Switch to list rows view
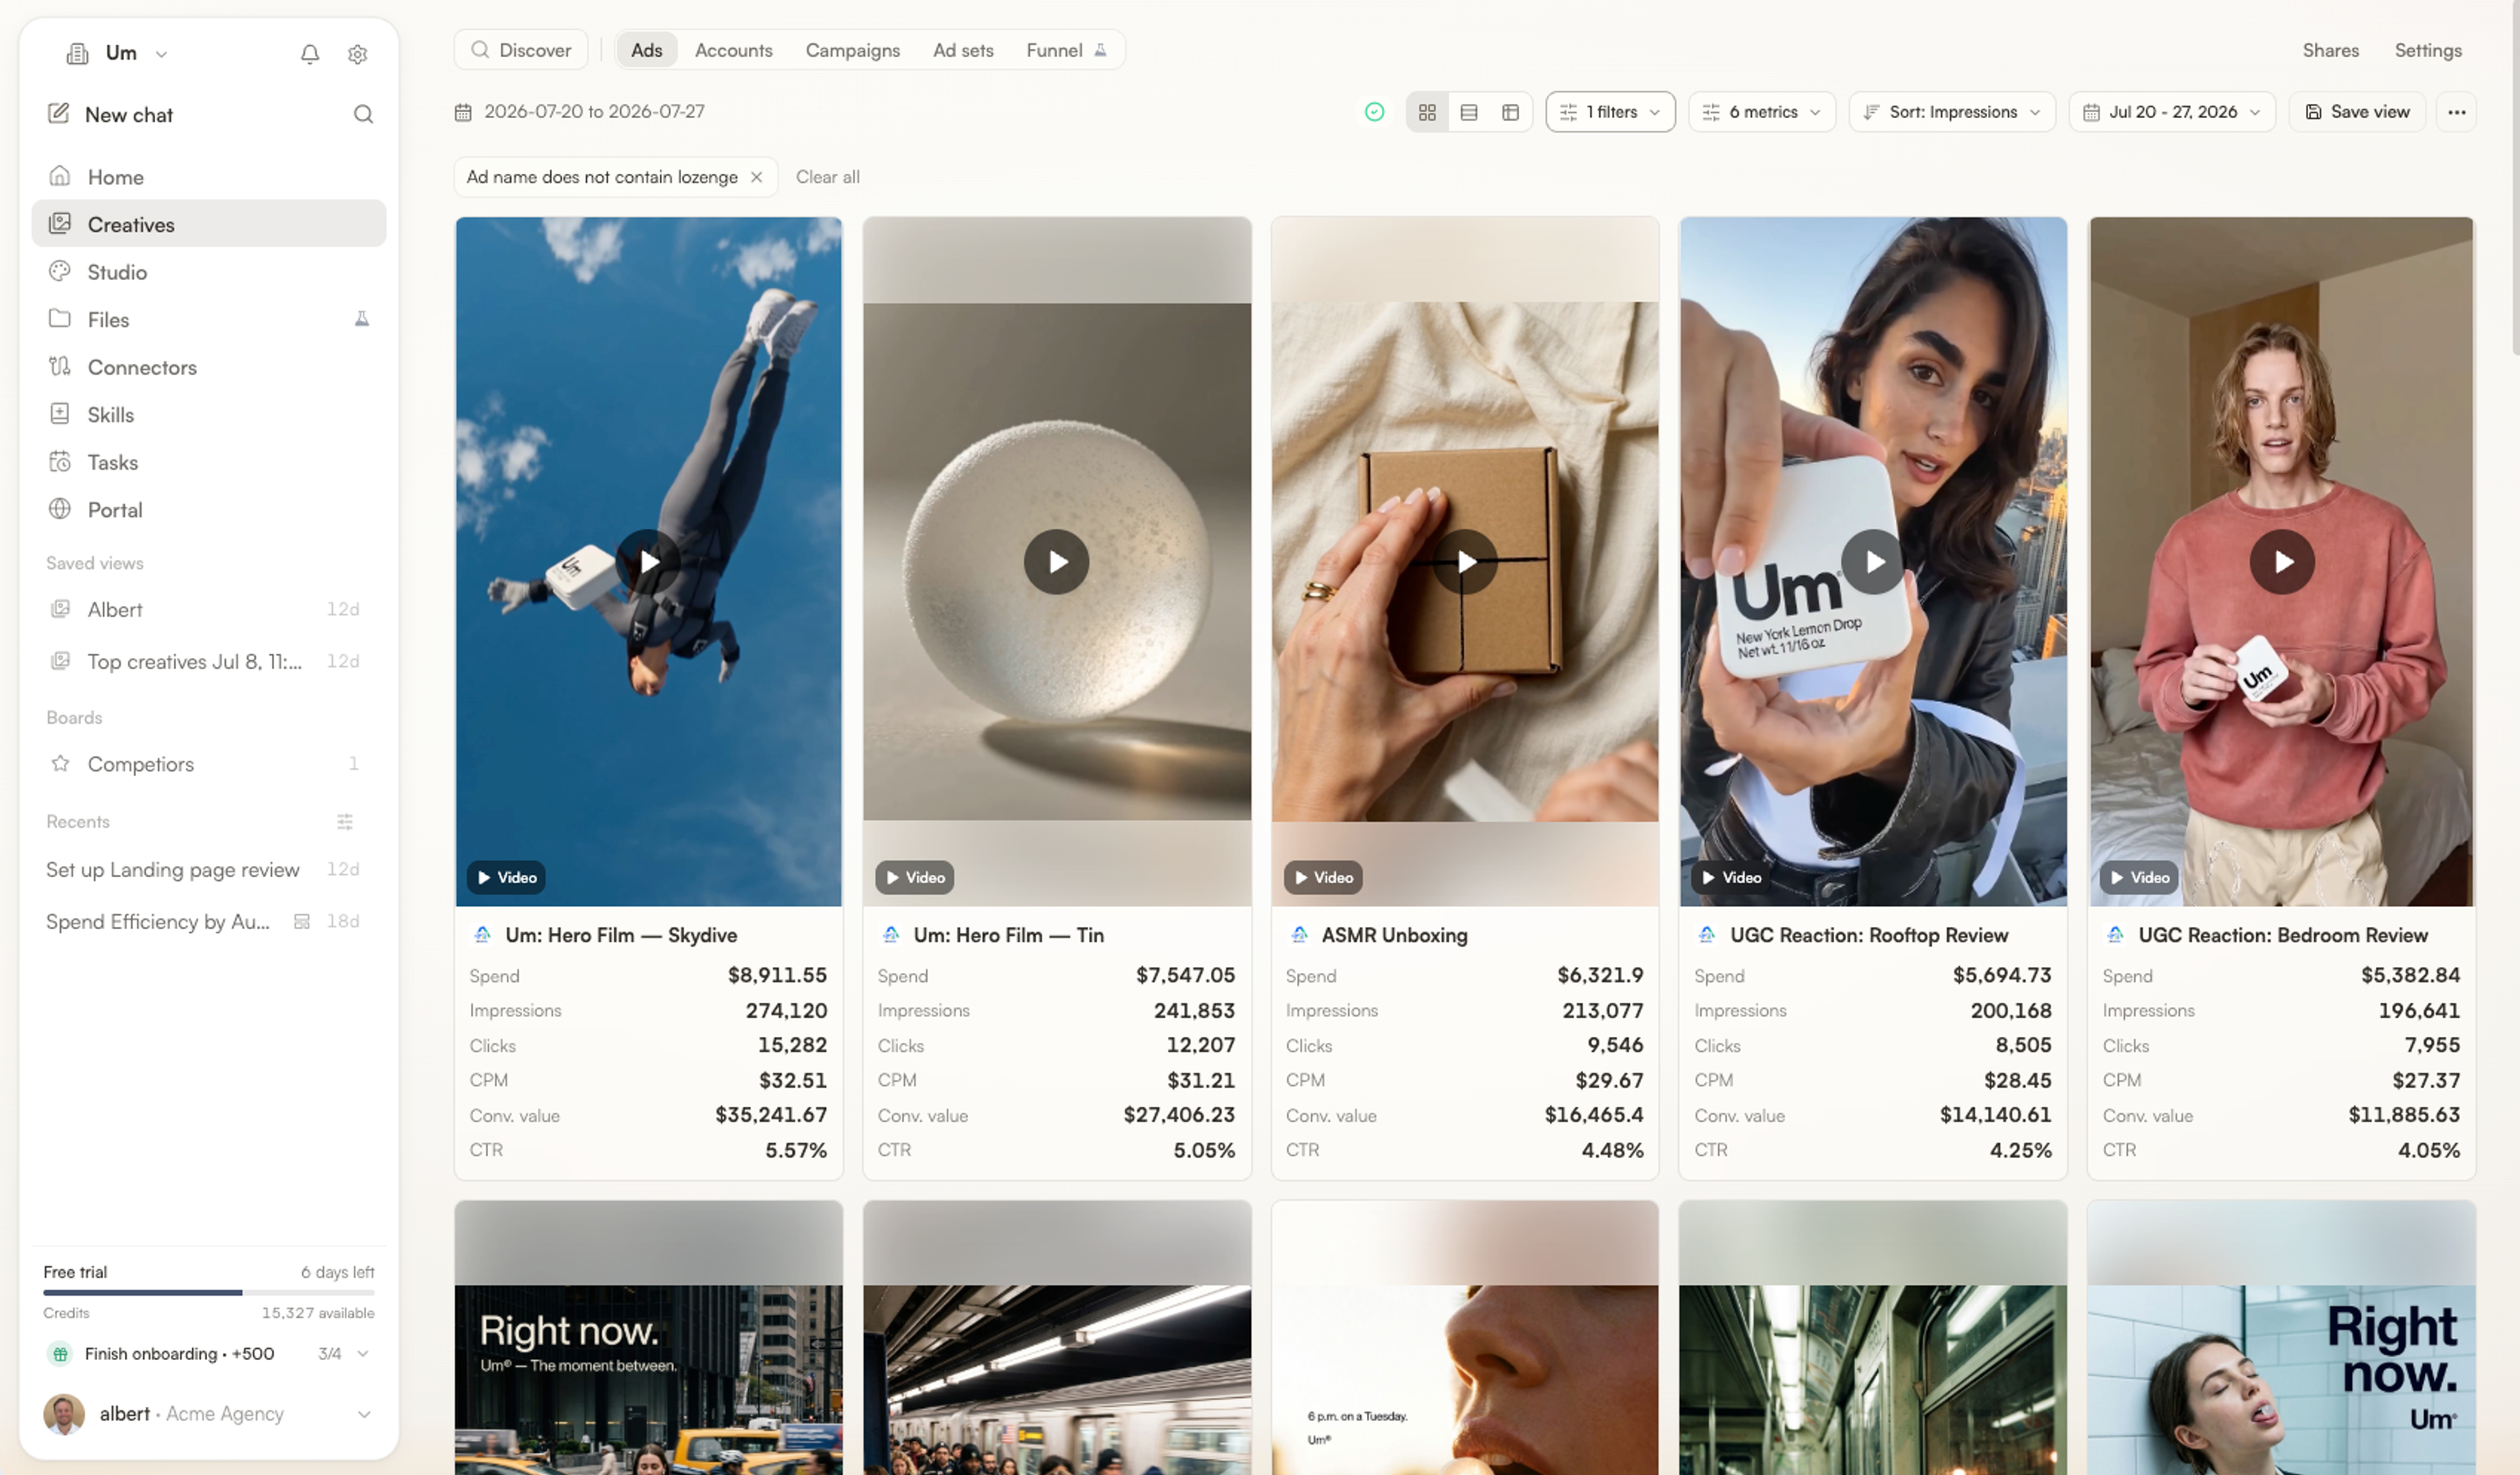2520x1475 pixels. pos(1469,112)
